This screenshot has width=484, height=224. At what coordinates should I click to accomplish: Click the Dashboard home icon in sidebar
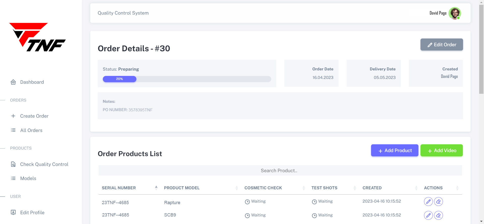(x=13, y=82)
